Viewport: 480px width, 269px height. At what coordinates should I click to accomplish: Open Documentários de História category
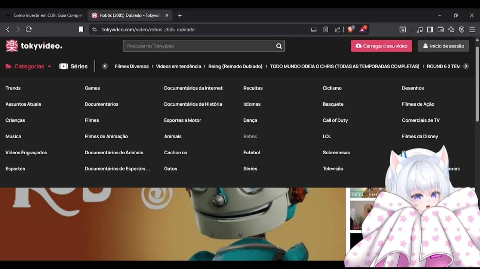click(193, 104)
